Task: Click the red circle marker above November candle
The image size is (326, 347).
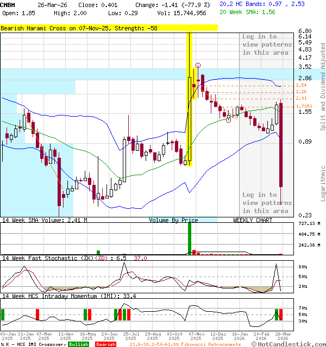Action: tap(198, 65)
